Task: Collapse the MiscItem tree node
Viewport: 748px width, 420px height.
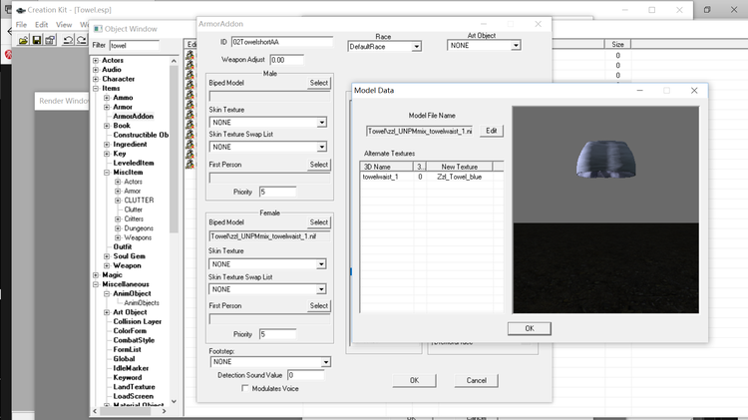Action: (x=107, y=173)
